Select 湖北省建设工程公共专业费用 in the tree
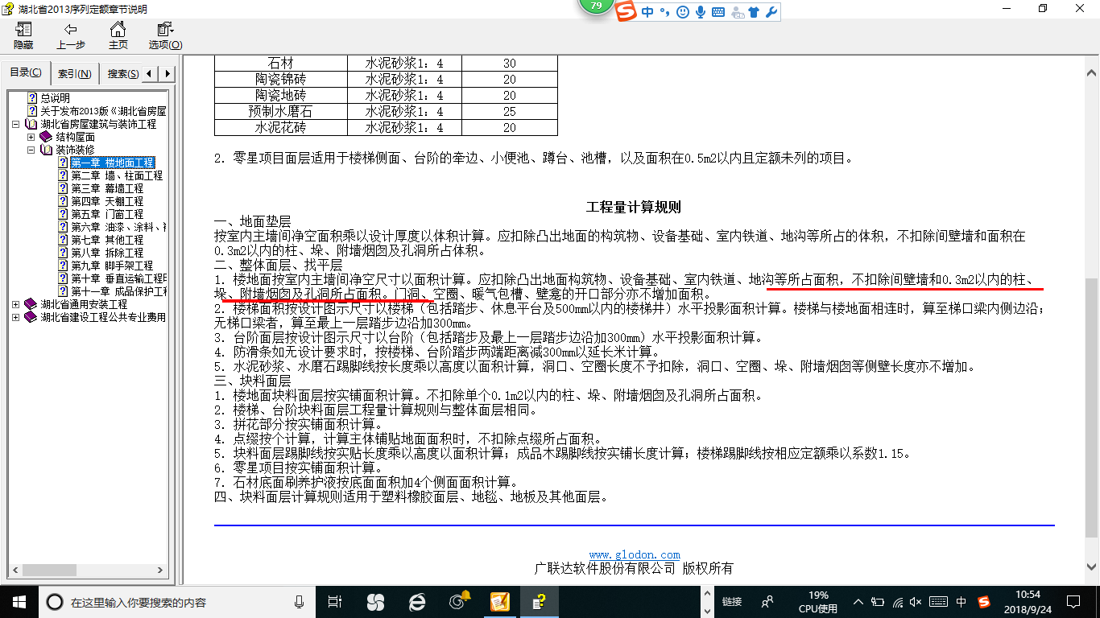 (103, 317)
